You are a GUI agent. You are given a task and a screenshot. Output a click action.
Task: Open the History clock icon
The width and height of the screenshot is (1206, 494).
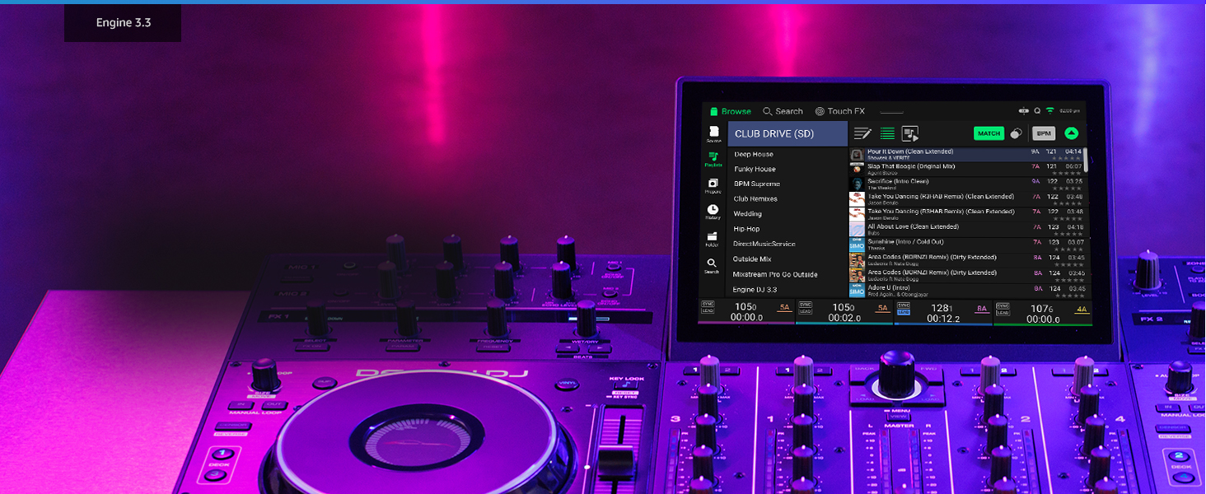pyautogui.click(x=713, y=212)
